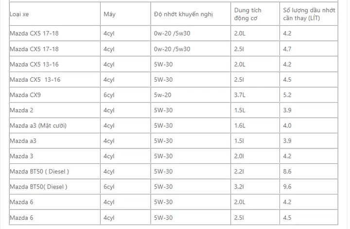Click the 4.7 oil quantity cell
The height and width of the screenshot is (229, 350).
[x=287, y=49]
